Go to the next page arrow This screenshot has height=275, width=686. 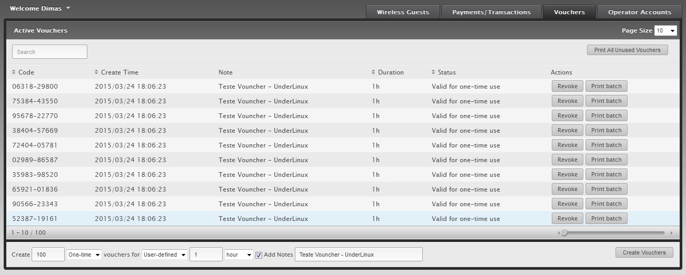tap(671, 232)
